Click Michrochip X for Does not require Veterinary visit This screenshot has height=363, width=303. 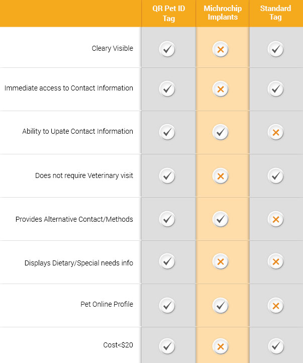220,176
